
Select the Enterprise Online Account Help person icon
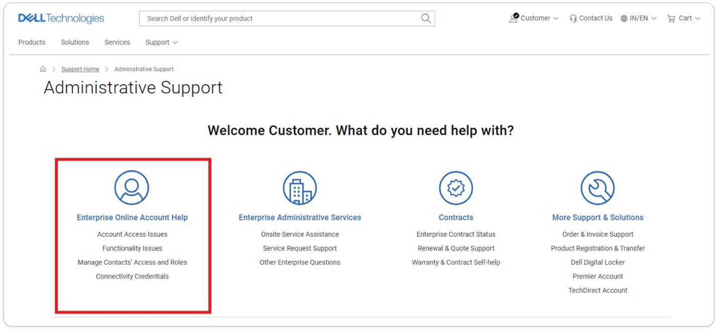132,187
